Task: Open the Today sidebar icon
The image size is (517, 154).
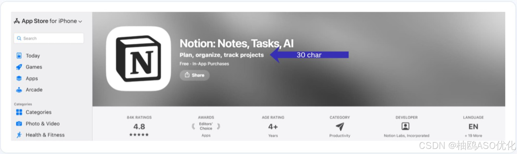Action: (x=19, y=56)
